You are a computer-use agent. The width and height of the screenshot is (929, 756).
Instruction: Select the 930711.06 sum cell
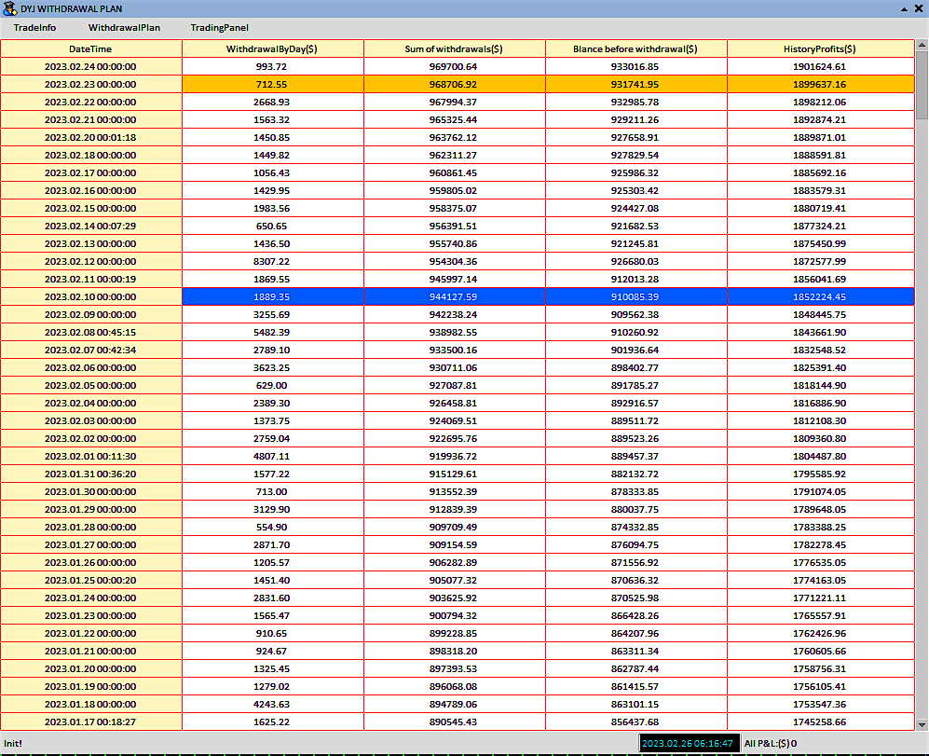pos(454,367)
